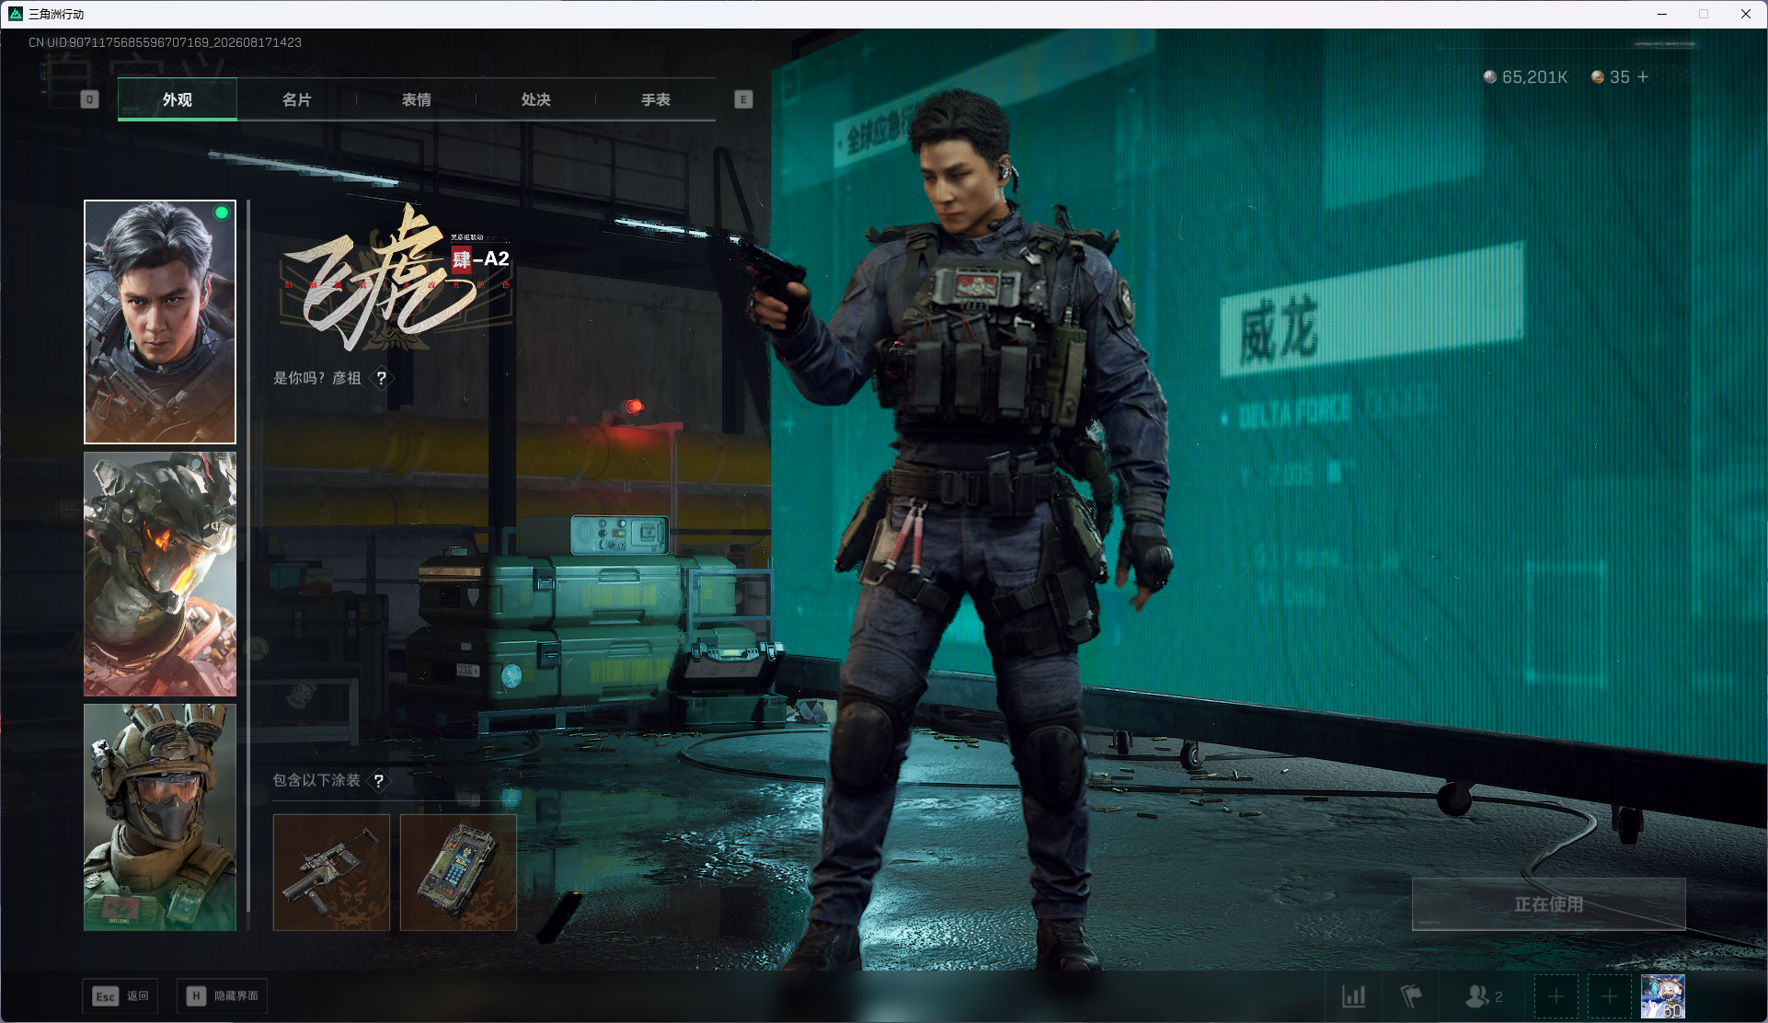Add currency with the plus beside 35
Image resolution: width=1768 pixels, height=1023 pixels.
click(1643, 77)
